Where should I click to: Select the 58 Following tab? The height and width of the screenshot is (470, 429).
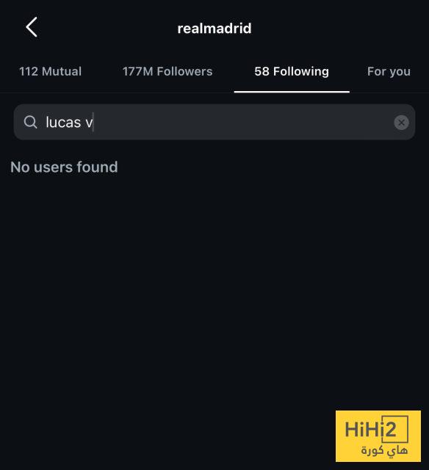pyautogui.click(x=292, y=71)
